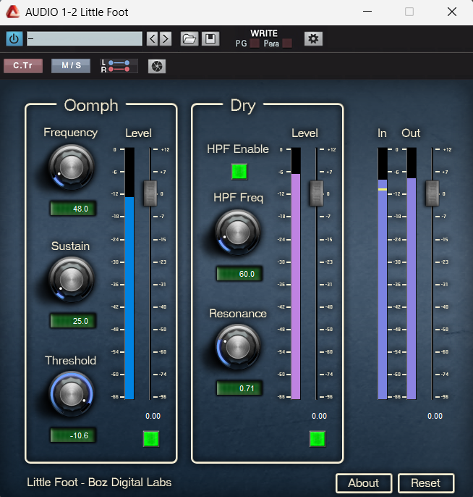The image size is (473, 497).
Task: Click the save preset floppy icon
Action: coord(210,39)
